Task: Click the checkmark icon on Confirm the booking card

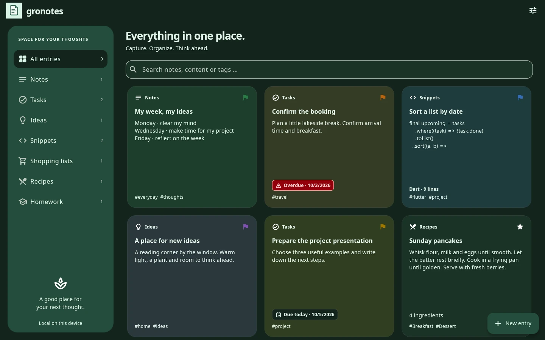Action: 276,98
